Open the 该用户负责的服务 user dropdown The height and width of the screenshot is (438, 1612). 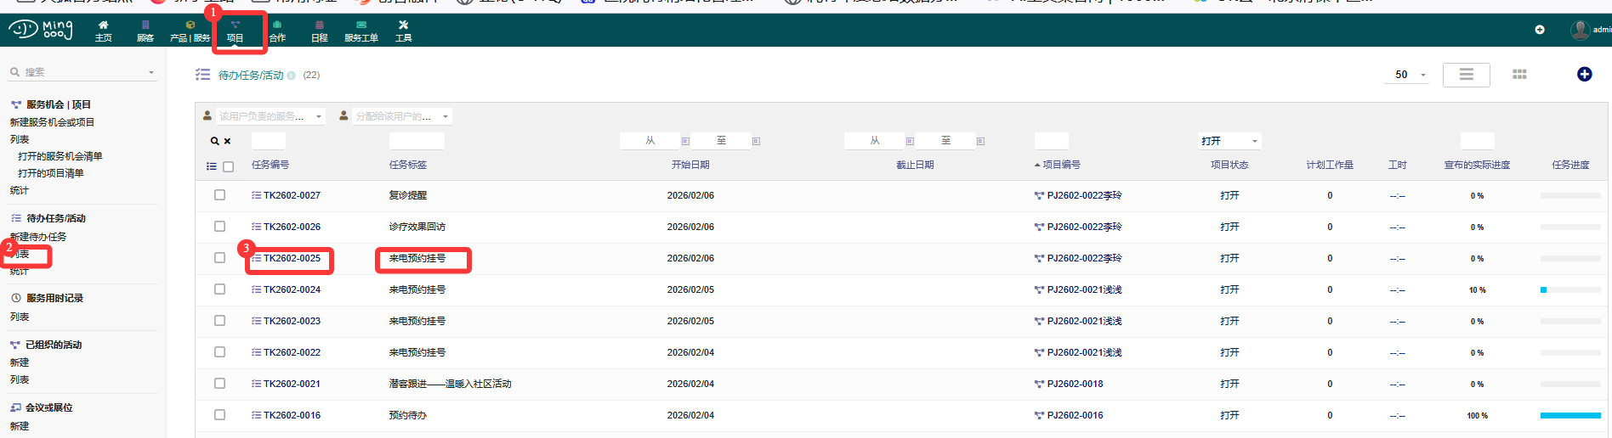(264, 116)
